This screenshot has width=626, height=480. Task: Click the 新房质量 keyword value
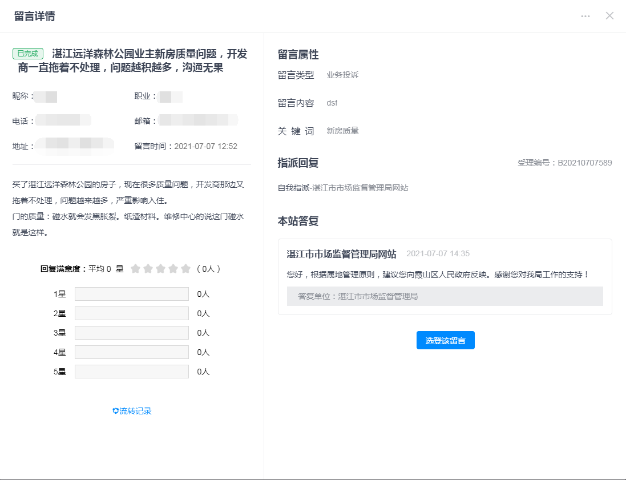pos(342,131)
